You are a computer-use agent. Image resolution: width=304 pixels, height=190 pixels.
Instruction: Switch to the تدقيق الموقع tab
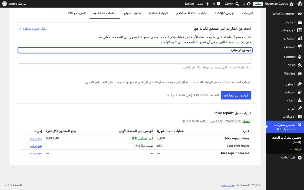pyautogui.click(x=132, y=13)
